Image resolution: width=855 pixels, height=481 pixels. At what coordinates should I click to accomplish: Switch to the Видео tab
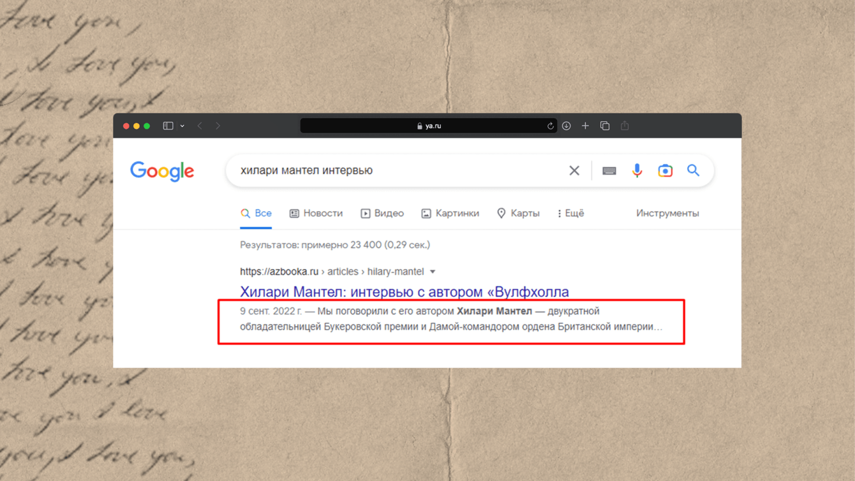pos(382,213)
